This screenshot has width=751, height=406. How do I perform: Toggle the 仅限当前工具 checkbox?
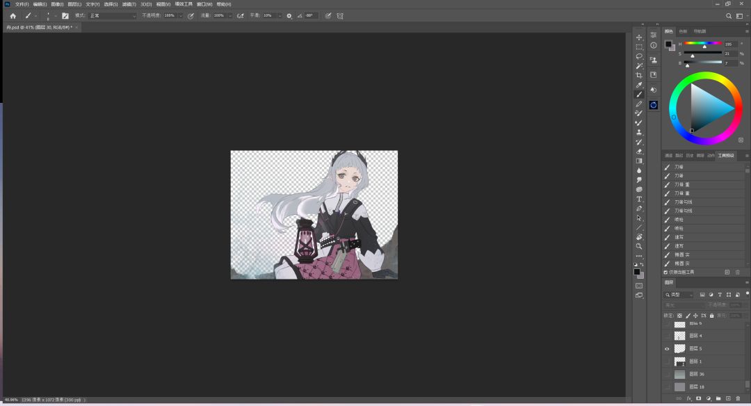click(665, 272)
